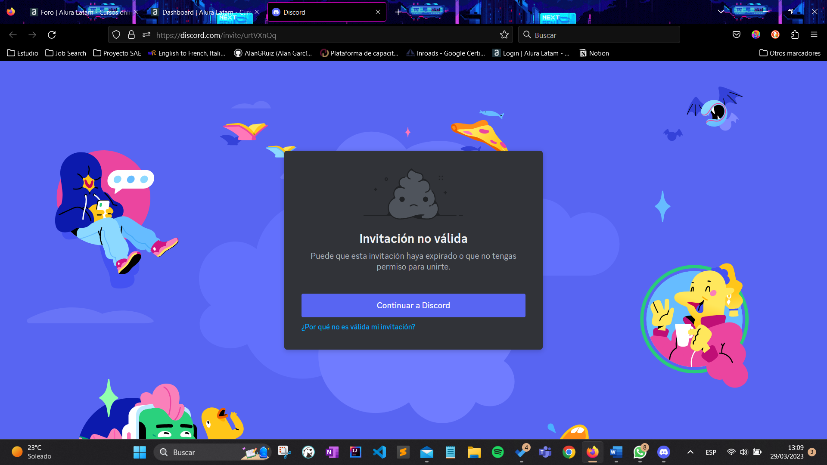
Task: Open site permissions icon in address bar
Action: point(146,35)
